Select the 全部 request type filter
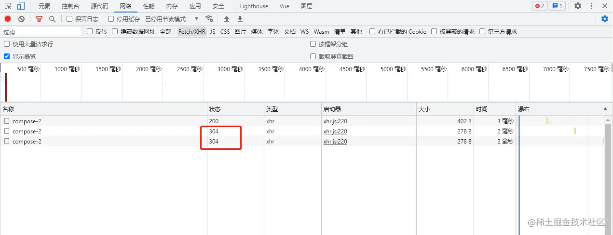This screenshot has height=235, width=613. pyautogui.click(x=165, y=31)
